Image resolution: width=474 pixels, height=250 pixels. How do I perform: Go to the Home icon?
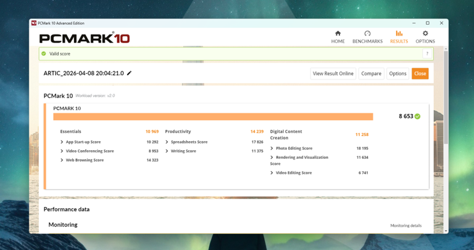[338, 34]
